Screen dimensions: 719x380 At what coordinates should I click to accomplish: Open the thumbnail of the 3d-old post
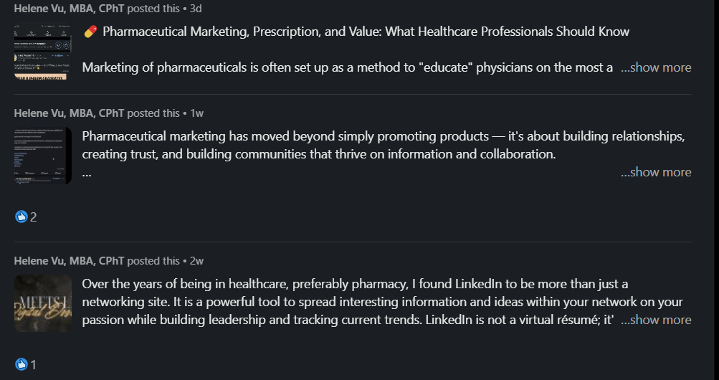tap(42, 51)
